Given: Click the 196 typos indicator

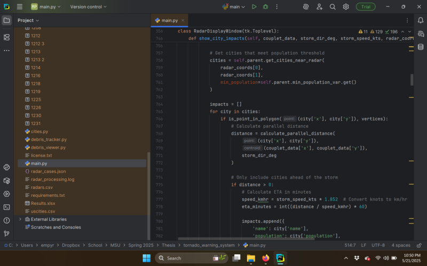Looking at the screenshot, I should (391, 32).
